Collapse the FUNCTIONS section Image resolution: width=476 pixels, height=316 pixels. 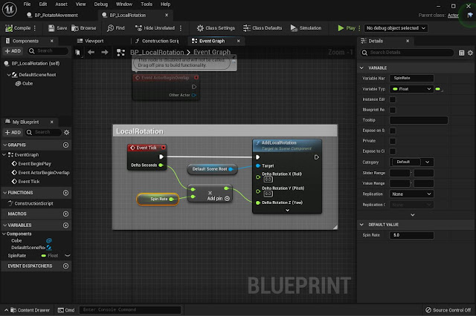click(x=4, y=193)
